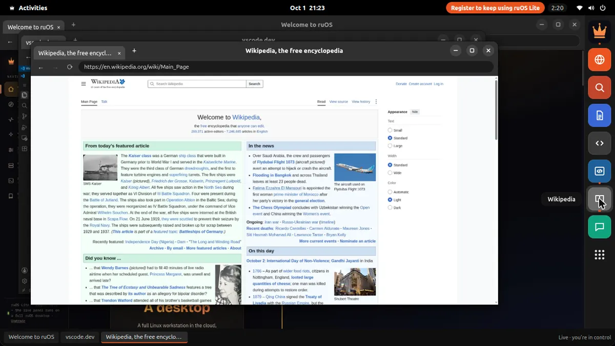The width and height of the screenshot is (615, 346).
Task: Open the top bar clock Oct 1 21:23
Action: (307, 8)
